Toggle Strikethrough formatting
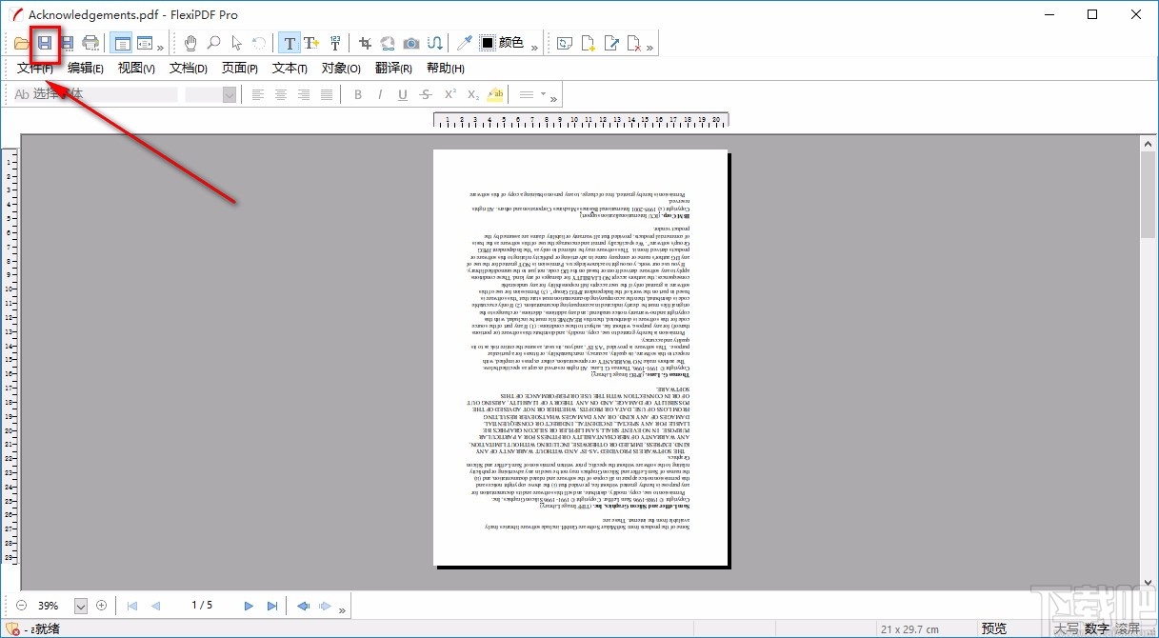 426,94
